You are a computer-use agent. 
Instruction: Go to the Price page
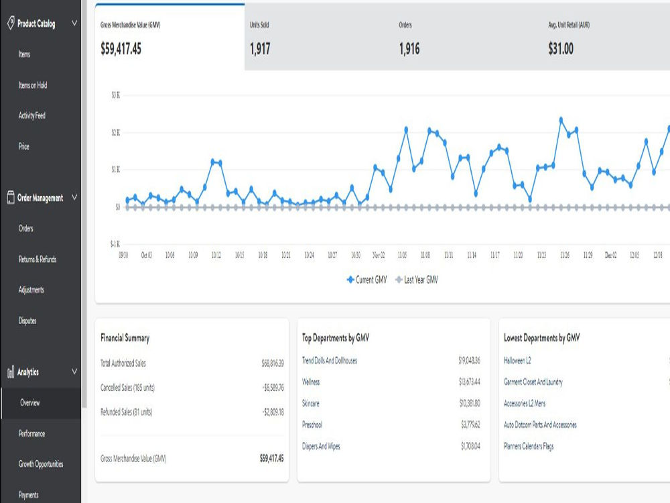pos(24,146)
